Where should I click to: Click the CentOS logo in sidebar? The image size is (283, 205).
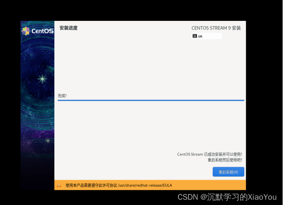38,31
